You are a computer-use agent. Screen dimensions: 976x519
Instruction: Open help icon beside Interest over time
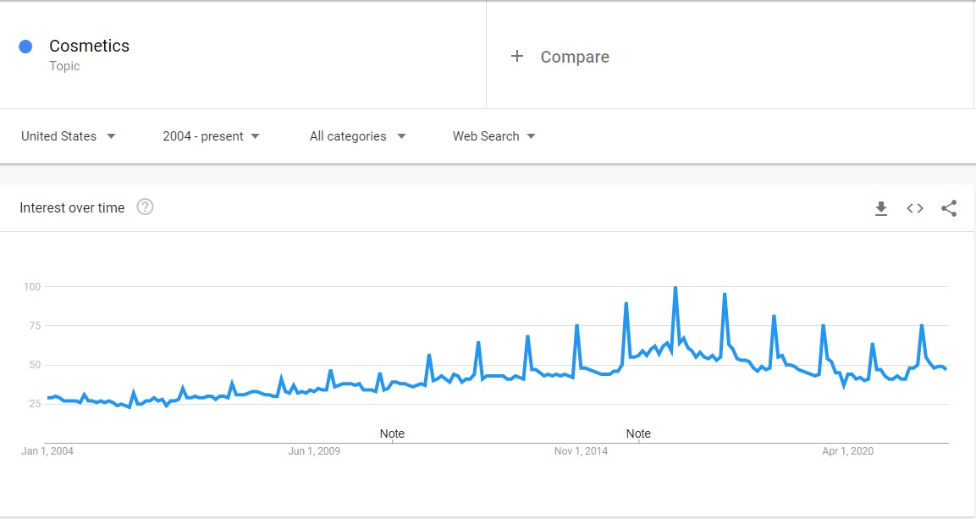[x=145, y=207]
